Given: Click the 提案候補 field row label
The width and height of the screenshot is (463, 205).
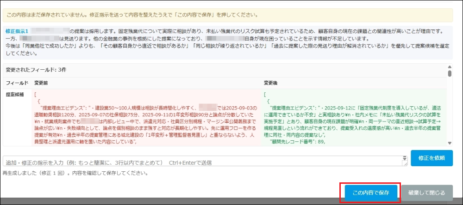Looking at the screenshot, I should [x=14, y=95].
